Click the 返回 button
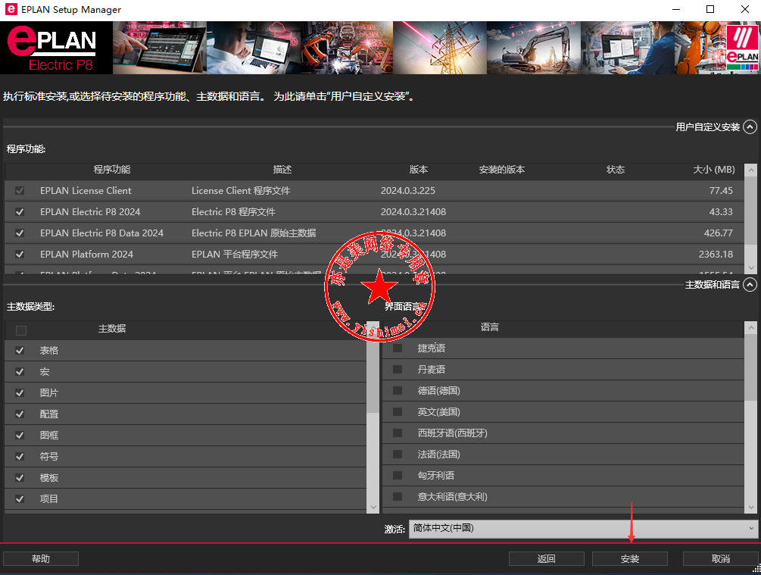Viewport: 761px width, 575px height. tap(546, 559)
